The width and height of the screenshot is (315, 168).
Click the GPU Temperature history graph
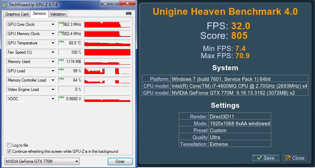point(107,43)
